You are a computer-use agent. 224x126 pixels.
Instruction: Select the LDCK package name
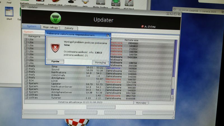[x=55, y=81]
